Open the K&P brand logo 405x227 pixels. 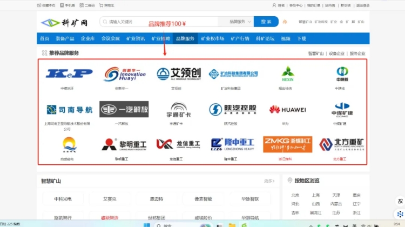coord(69,74)
